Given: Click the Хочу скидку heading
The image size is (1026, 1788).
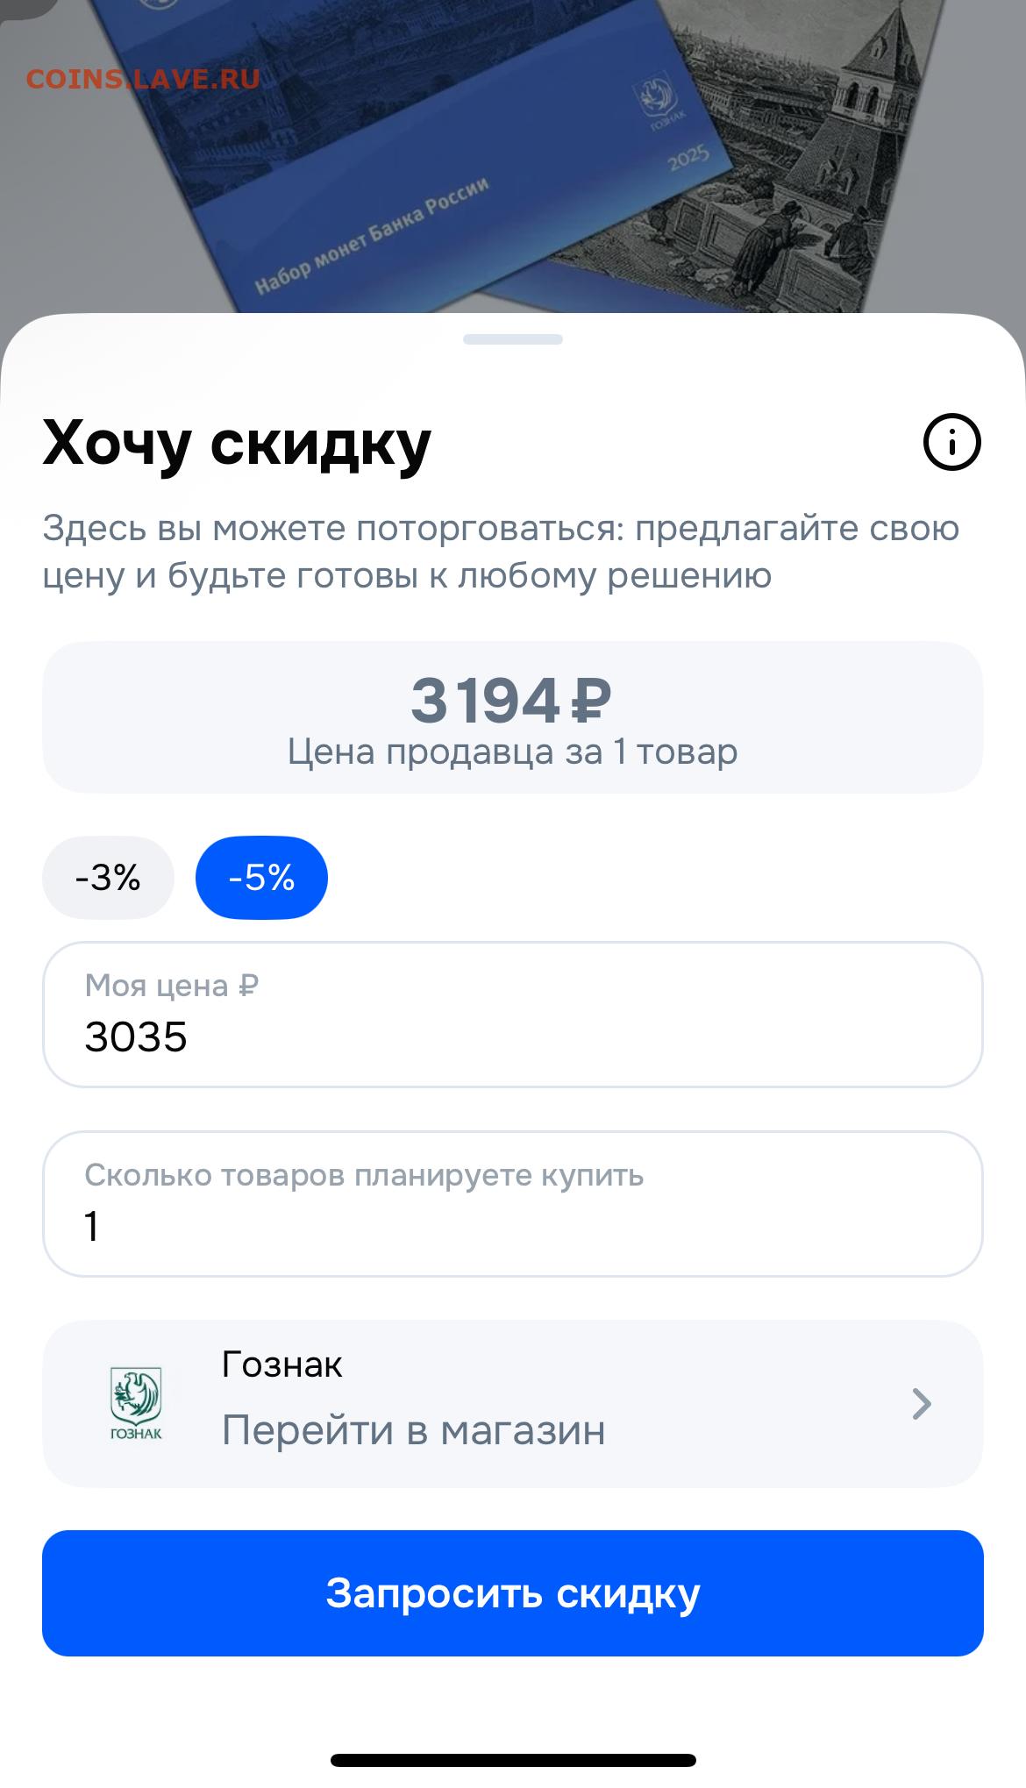Looking at the screenshot, I should coord(237,443).
